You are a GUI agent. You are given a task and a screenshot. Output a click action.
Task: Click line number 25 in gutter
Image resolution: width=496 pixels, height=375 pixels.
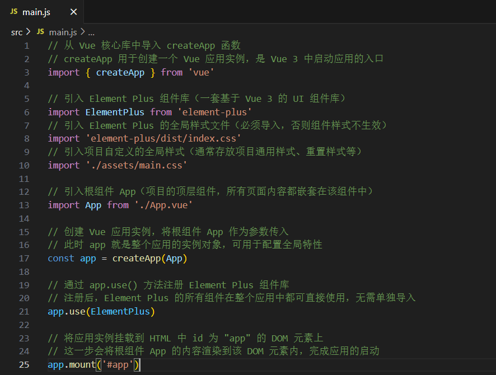pos(24,364)
